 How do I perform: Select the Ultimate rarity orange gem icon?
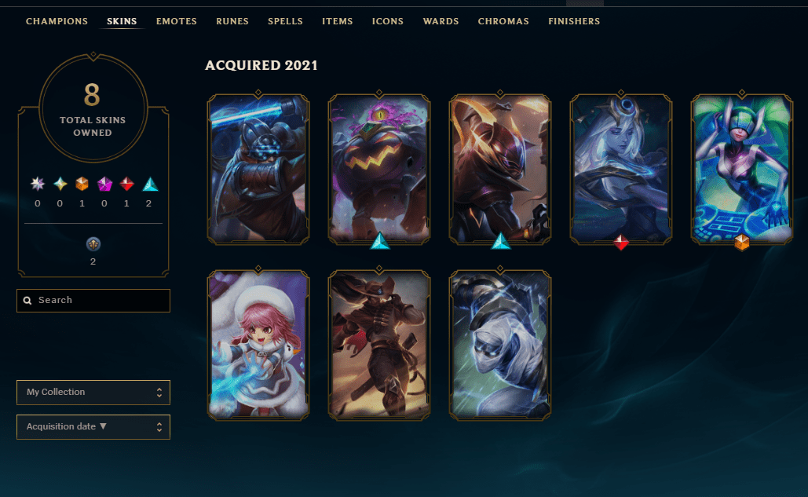tap(82, 184)
